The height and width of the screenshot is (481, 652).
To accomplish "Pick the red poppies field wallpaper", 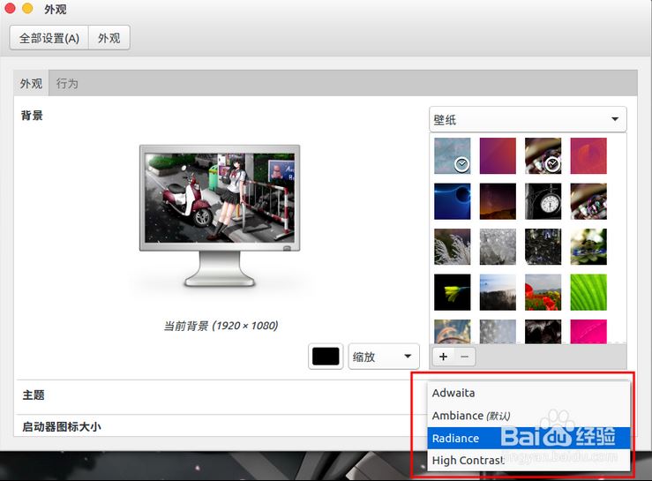I will (x=543, y=291).
